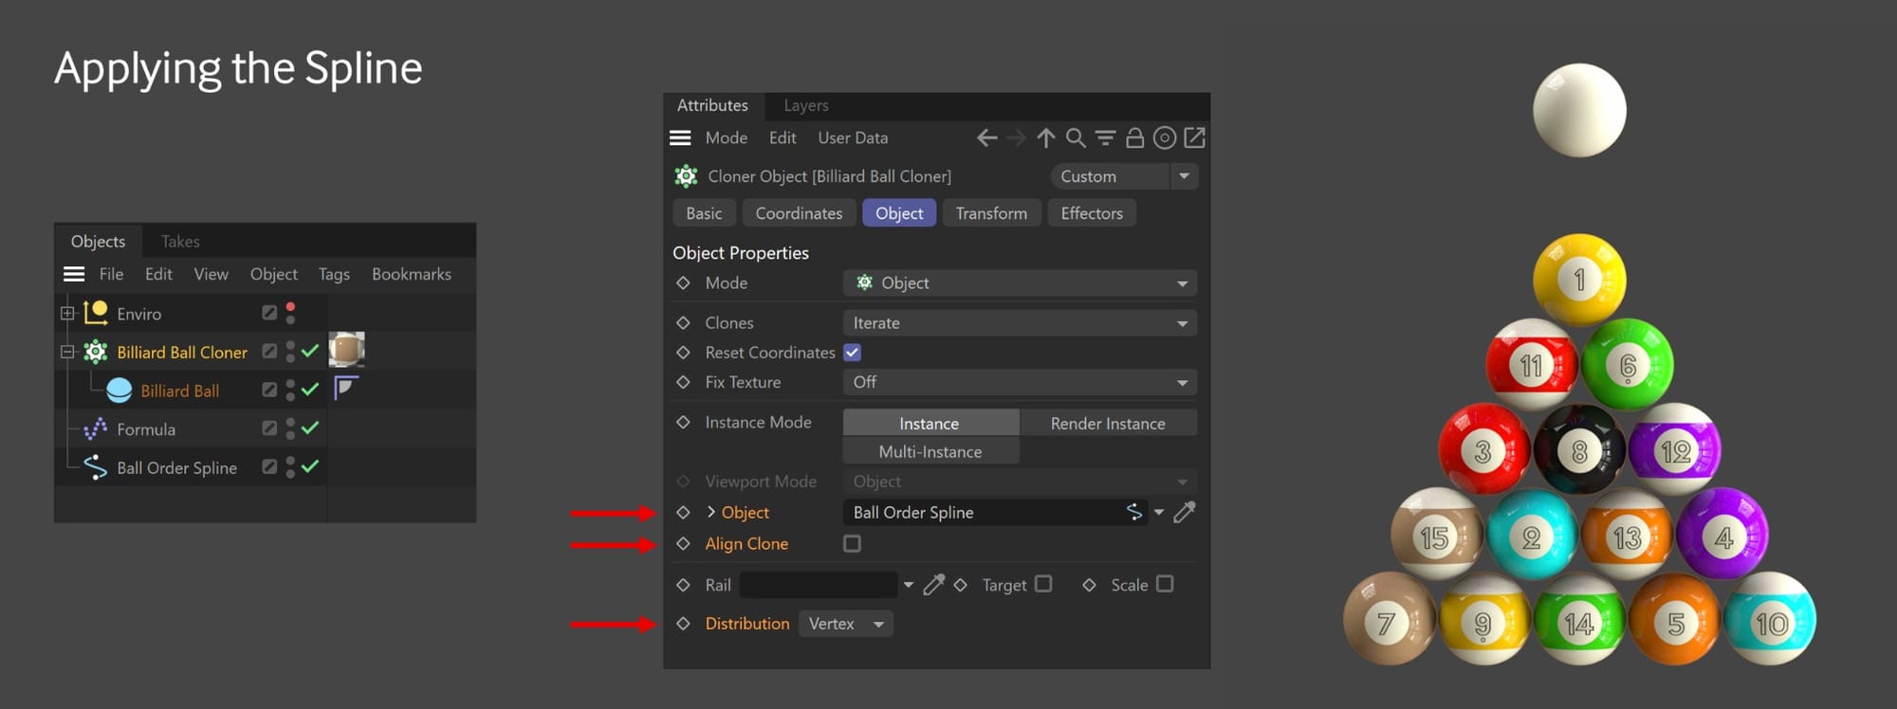
Task: Expand the Object parameter chevron
Action: (x=710, y=512)
